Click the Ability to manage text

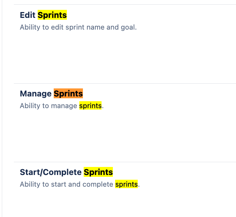49,106
